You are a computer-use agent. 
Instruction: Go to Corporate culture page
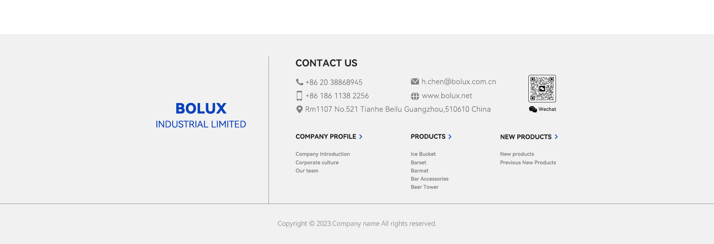(317, 162)
